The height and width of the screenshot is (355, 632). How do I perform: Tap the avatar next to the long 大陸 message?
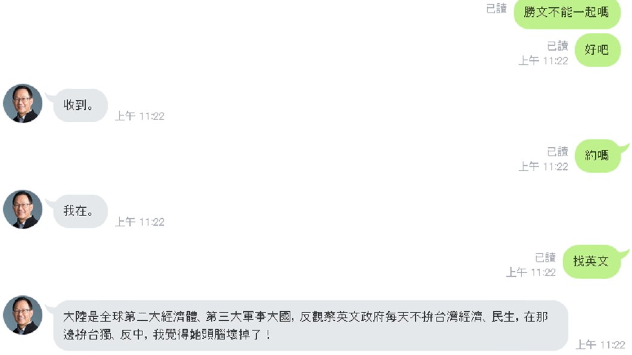pos(23,315)
